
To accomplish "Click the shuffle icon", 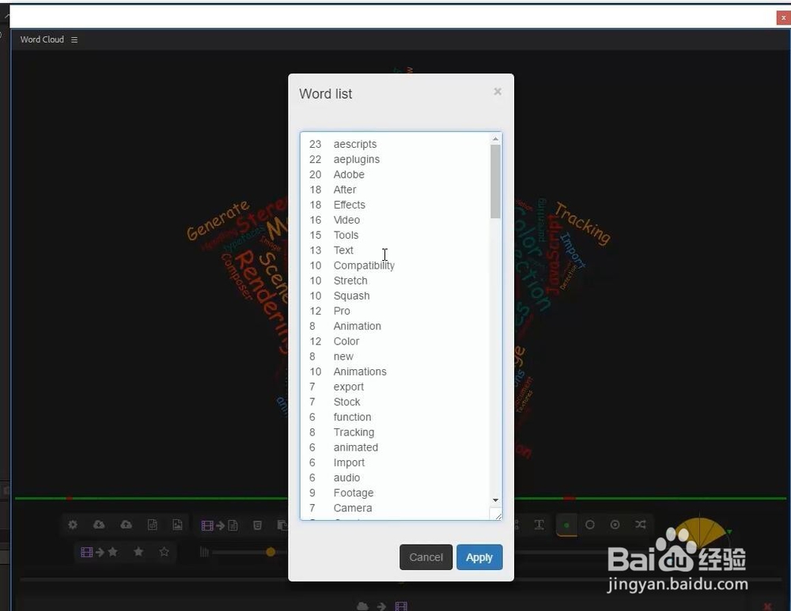I will point(641,525).
